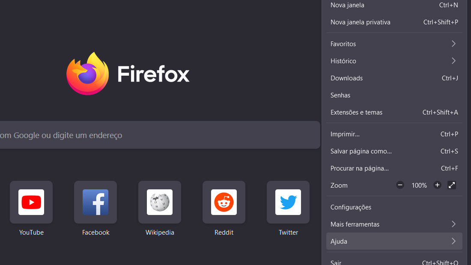Open Extensões e temas
471x265 pixels.
pos(394,112)
